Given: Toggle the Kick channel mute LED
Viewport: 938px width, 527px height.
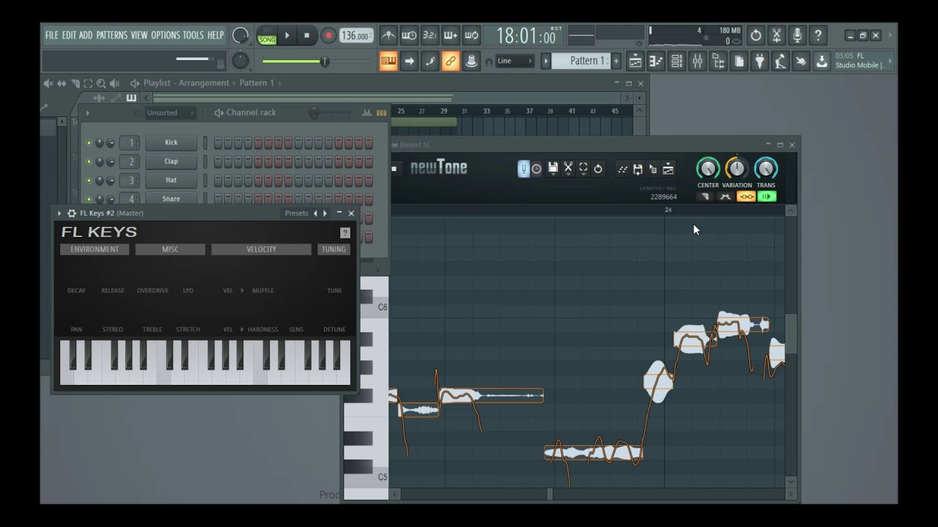Looking at the screenshot, I should pyautogui.click(x=89, y=143).
